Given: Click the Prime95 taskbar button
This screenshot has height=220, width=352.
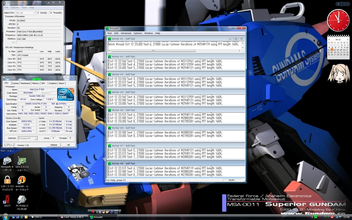Looking at the screenshot, I should [102, 217].
